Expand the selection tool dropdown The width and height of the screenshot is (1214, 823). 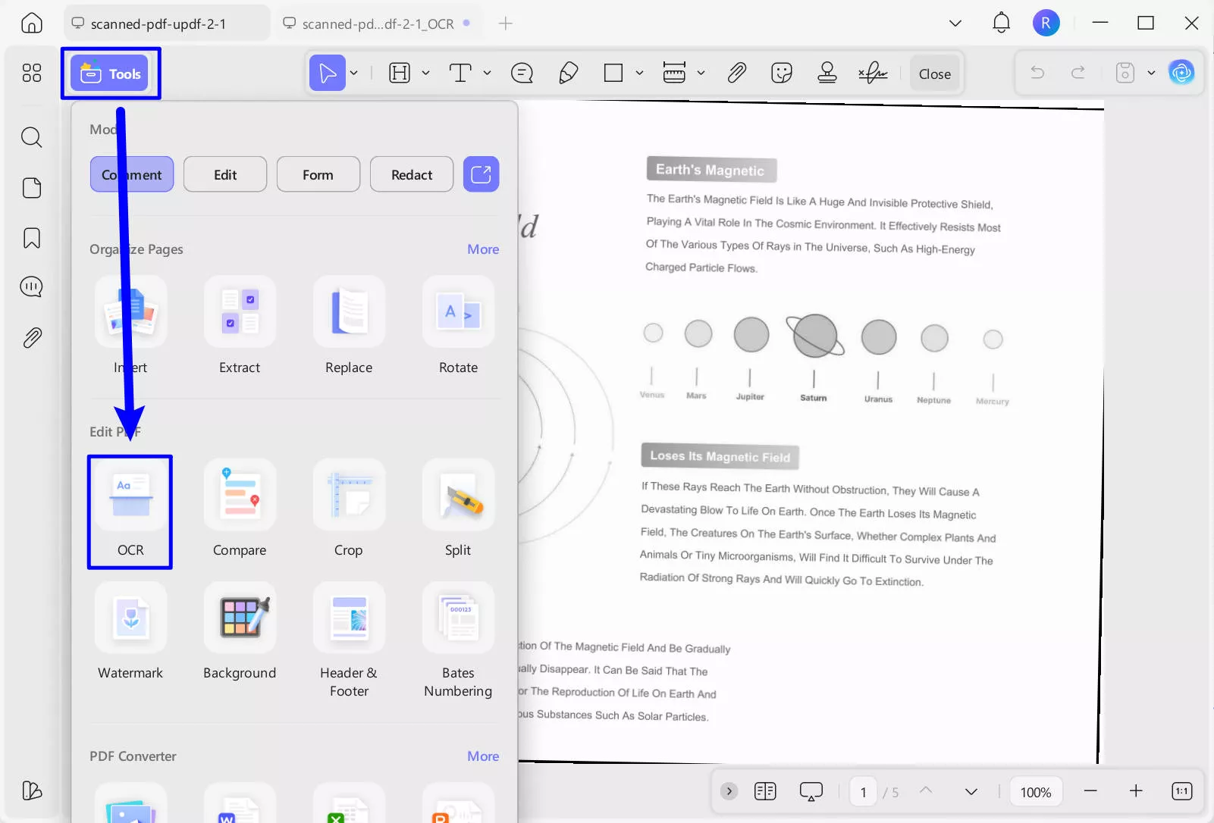coord(353,73)
